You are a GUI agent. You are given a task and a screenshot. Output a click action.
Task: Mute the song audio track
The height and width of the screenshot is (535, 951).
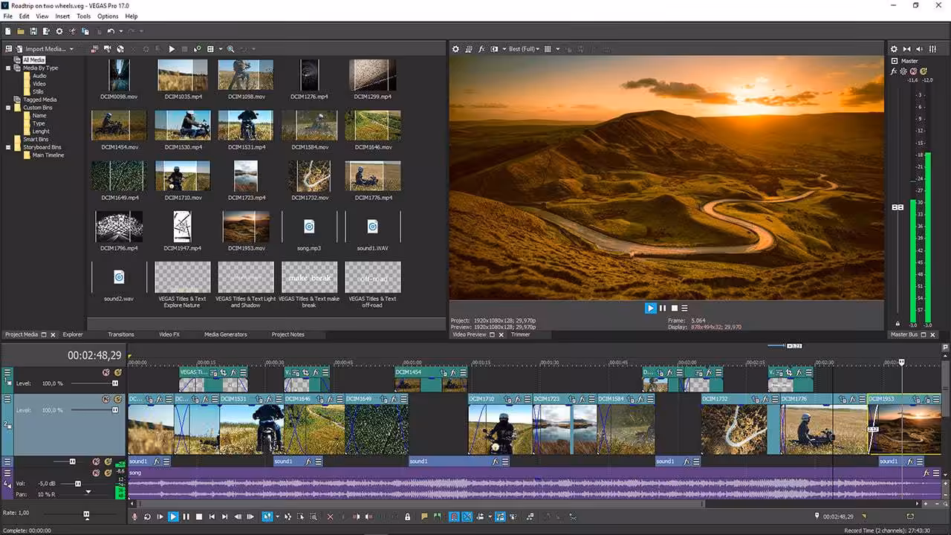pyautogui.click(x=96, y=473)
